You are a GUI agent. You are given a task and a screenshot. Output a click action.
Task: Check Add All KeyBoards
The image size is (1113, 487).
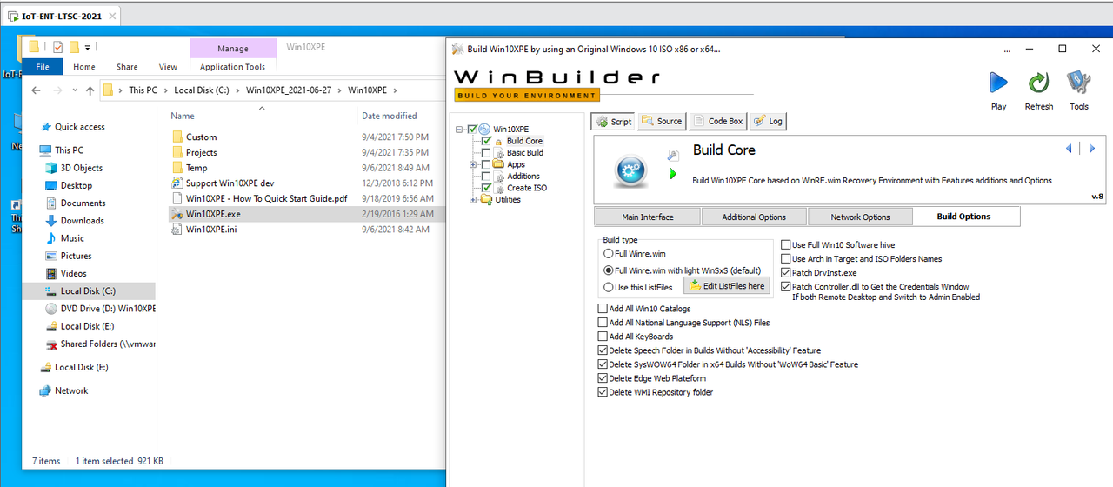[603, 337]
